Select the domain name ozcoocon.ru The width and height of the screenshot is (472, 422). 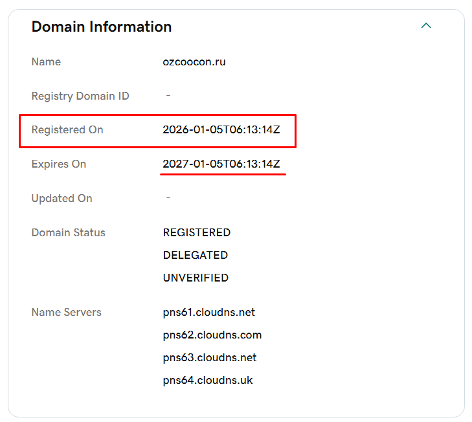pyautogui.click(x=194, y=62)
